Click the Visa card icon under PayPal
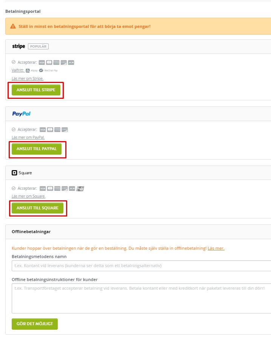 (x=43, y=129)
